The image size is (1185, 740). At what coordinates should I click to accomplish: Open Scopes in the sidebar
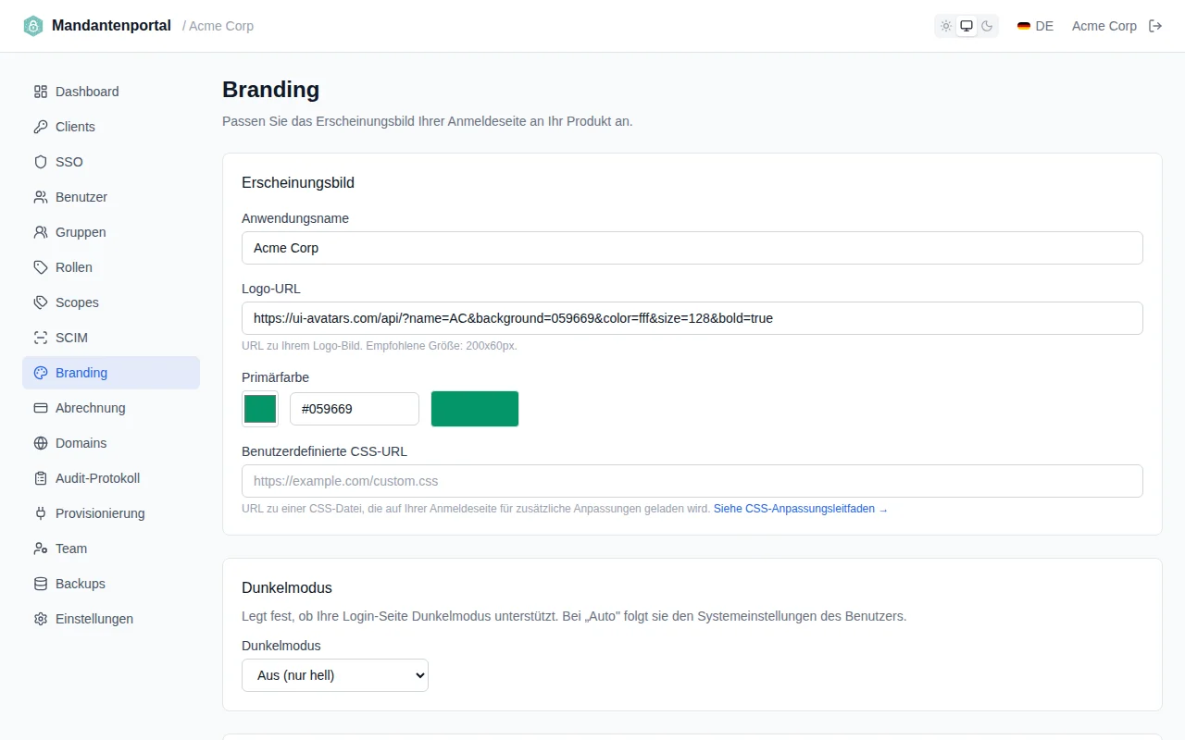pyautogui.click(x=111, y=302)
